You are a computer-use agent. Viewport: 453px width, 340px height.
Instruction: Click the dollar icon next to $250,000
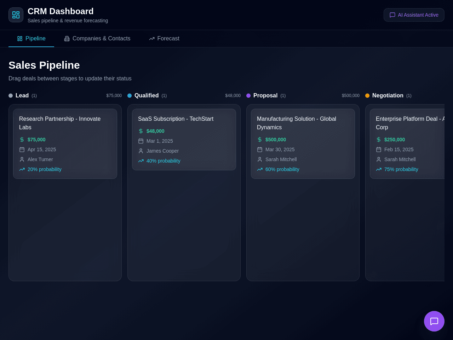[379, 140]
